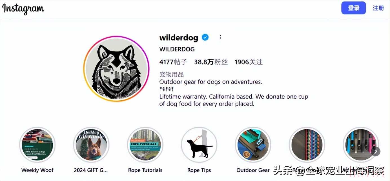390x181 pixels.
Task: Open the Outdoor Gear highlight
Action: (253, 145)
